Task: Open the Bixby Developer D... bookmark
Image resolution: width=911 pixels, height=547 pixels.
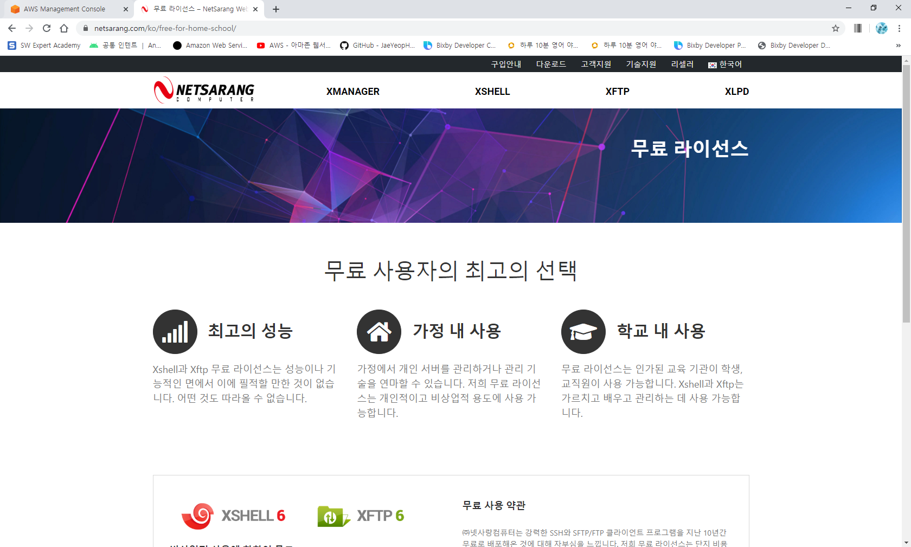Action: click(794, 46)
